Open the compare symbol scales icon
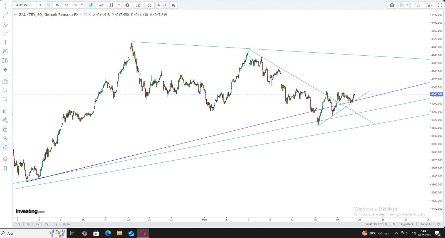The image size is (445, 238). click(149, 5)
